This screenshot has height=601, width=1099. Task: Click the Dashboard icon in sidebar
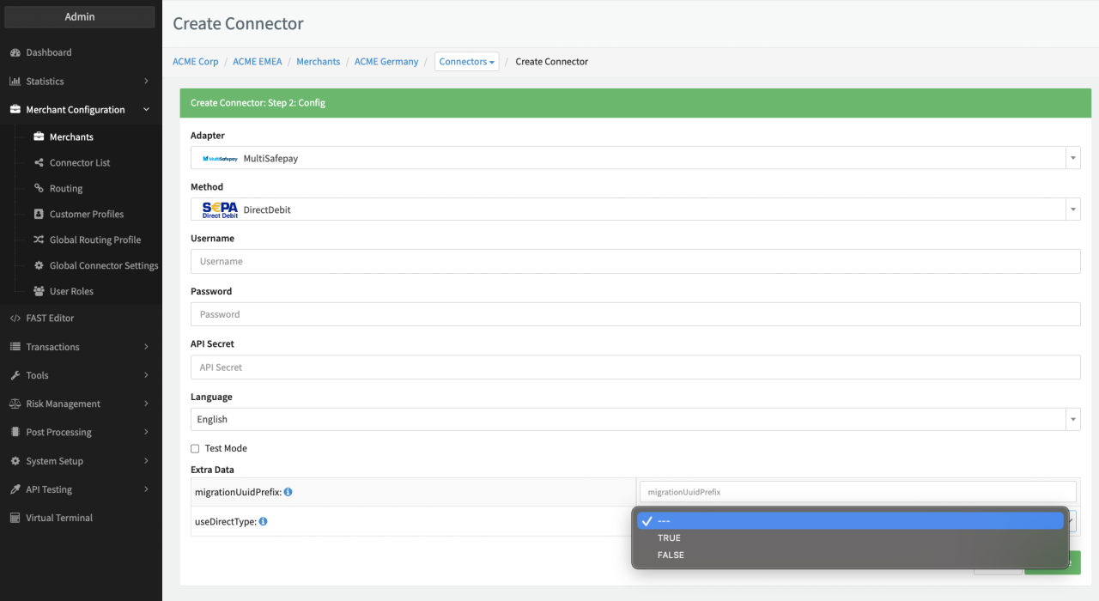click(15, 52)
